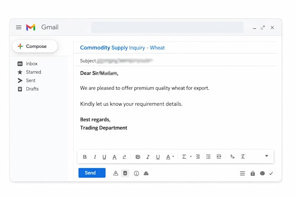Click the three-lines menu icon near lock
Screen dimensions: 296x197
(242, 173)
